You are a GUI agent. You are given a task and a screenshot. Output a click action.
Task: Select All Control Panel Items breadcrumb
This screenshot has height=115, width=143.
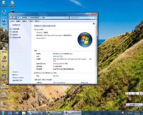pyautogui.click(x=35, y=18)
